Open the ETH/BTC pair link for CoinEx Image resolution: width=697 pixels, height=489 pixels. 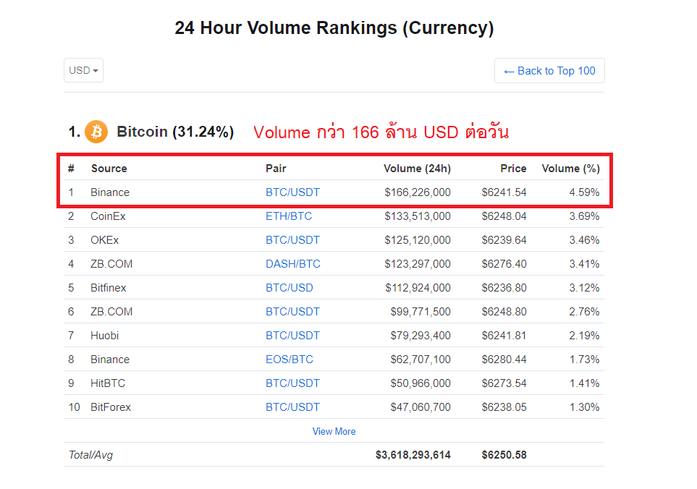pyautogui.click(x=289, y=216)
